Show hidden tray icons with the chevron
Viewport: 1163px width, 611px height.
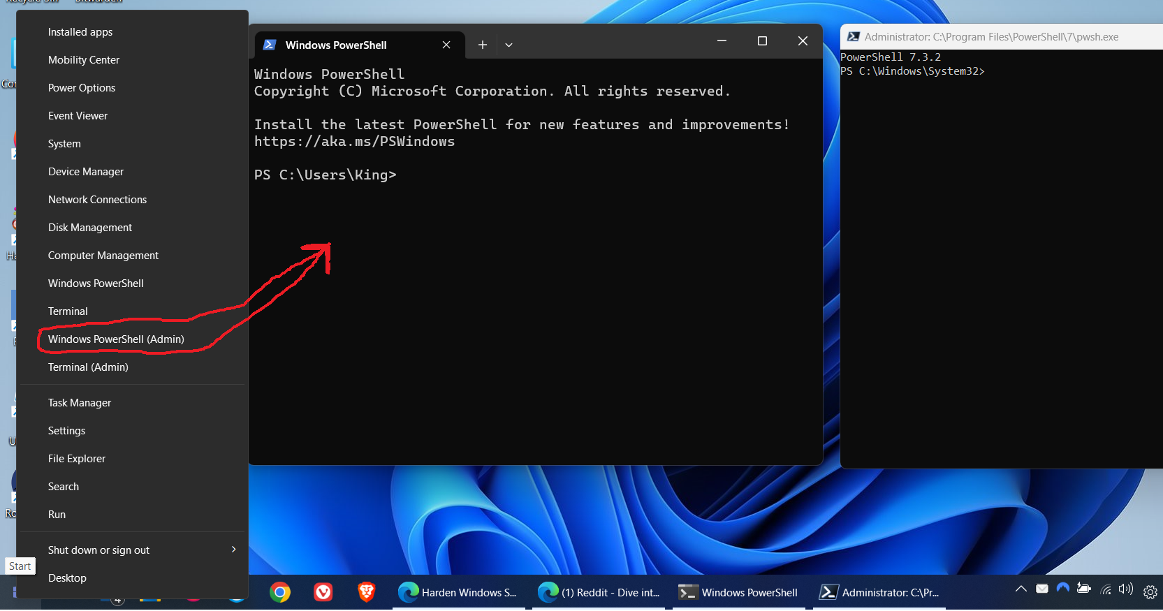(1021, 589)
